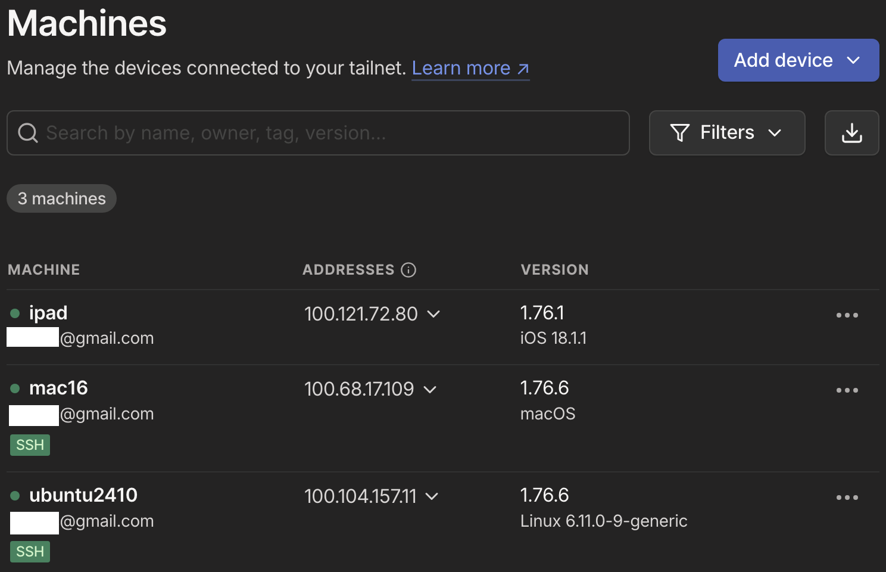Image resolution: width=886 pixels, height=572 pixels.
Task: Click the iOS 18.1.1 text
Action: [554, 338]
